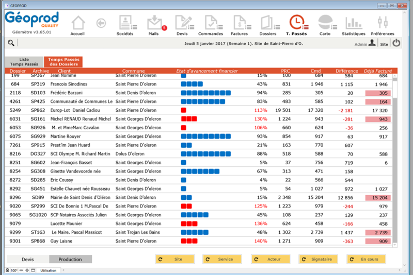Click the Signataire filter button
Viewport: 413px width, 275px height.
click(x=318, y=260)
